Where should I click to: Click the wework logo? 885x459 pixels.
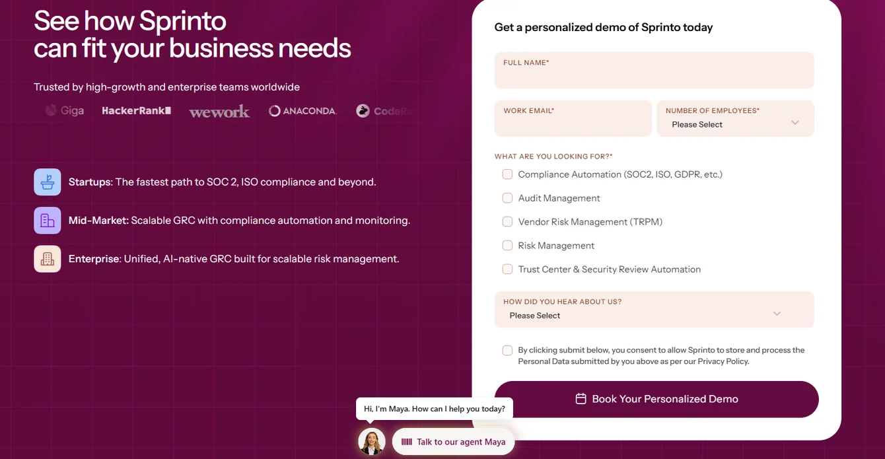(219, 112)
